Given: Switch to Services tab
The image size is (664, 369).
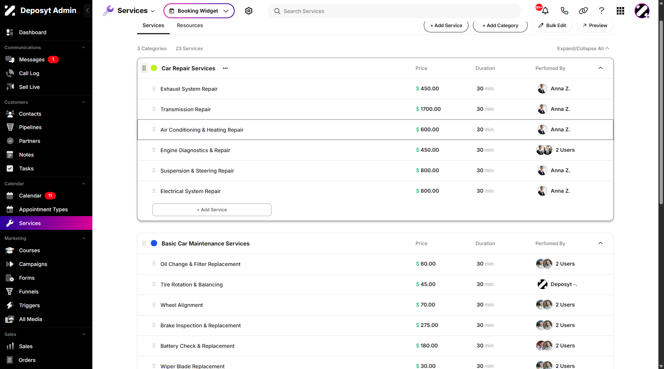Looking at the screenshot, I should (153, 25).
